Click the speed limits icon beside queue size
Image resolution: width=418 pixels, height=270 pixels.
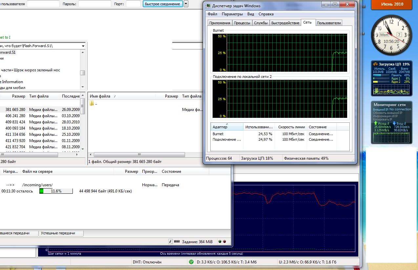coord(177,242)
